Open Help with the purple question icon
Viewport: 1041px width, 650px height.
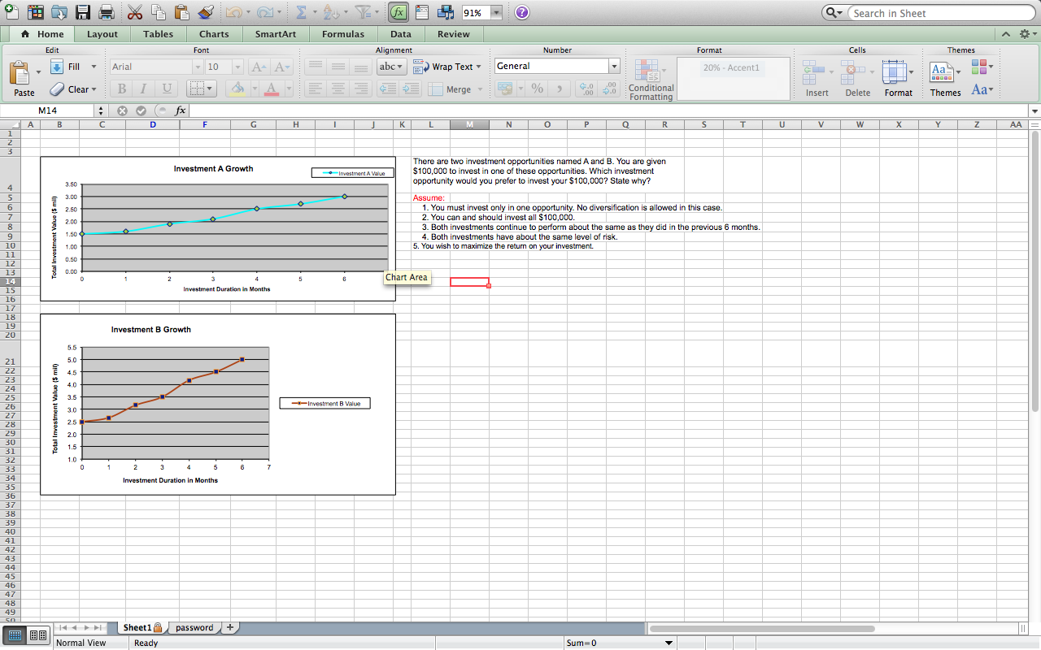[522, 13]
